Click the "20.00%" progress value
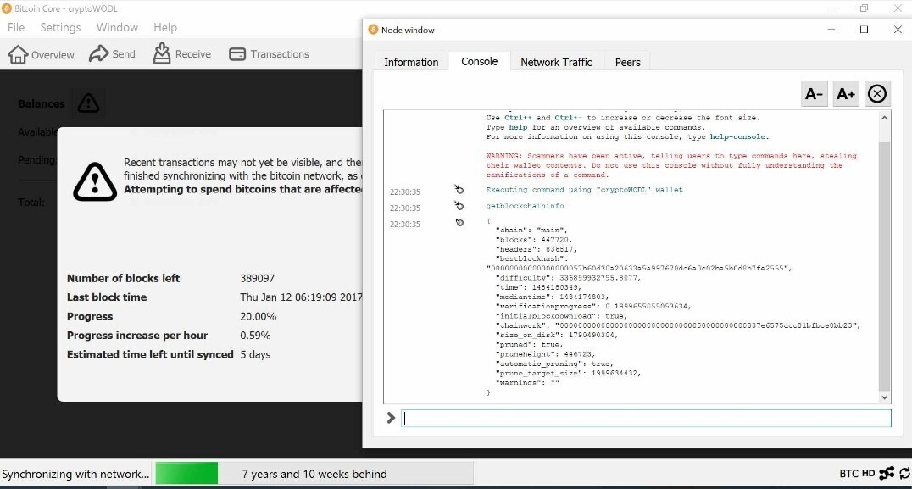 [259, 317]
